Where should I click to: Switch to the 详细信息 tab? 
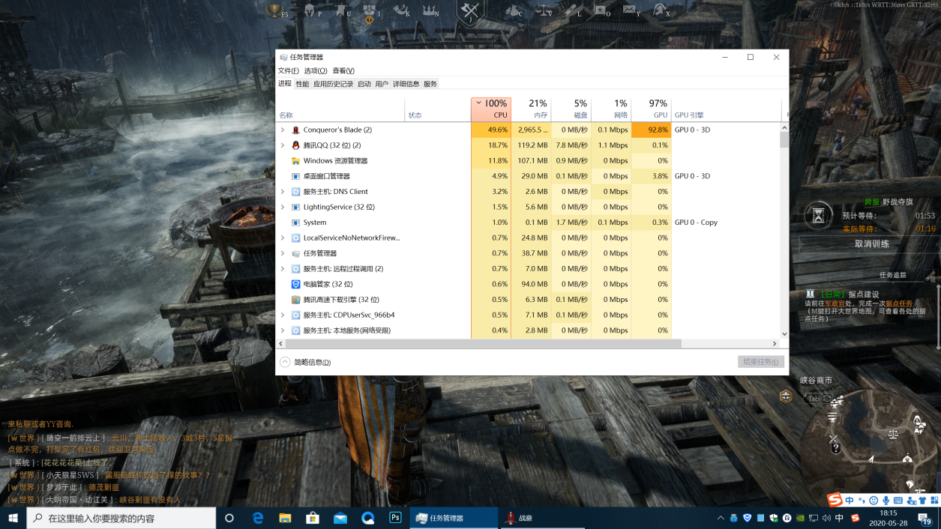(x=406, y=84)
